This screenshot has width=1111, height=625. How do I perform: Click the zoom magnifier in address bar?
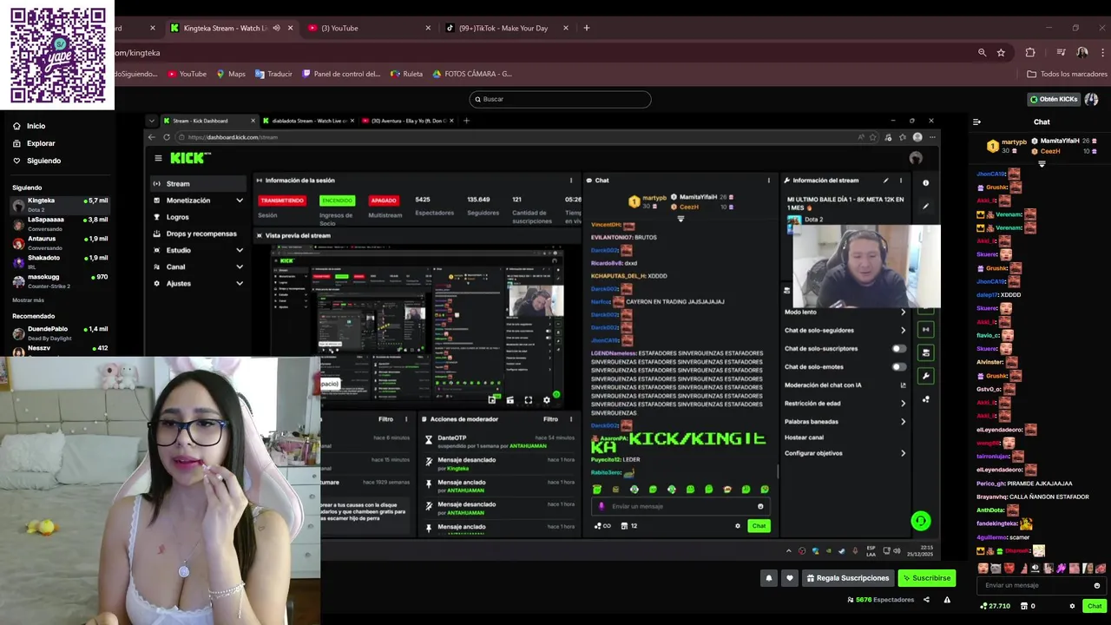click(x=982, y=52)
